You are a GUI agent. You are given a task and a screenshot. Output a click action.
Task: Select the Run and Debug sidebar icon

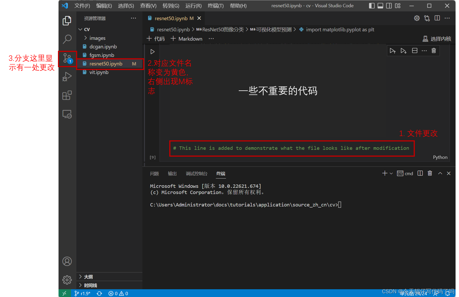[x=67, y=77]
